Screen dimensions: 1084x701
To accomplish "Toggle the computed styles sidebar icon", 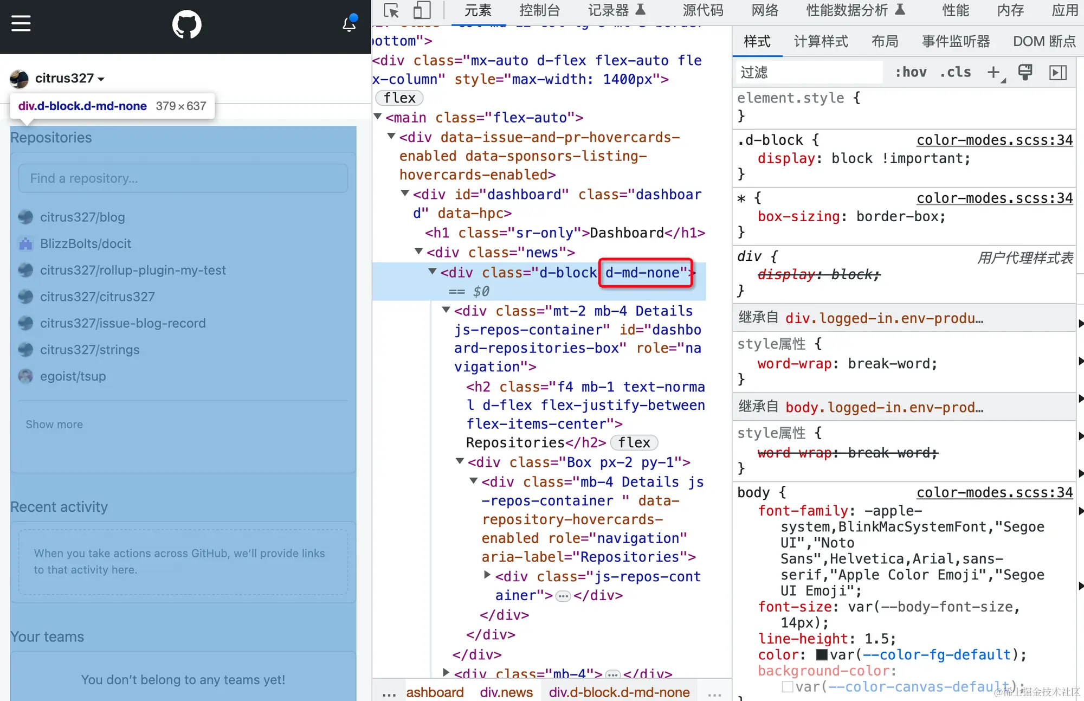I will tap(1058, 73).
